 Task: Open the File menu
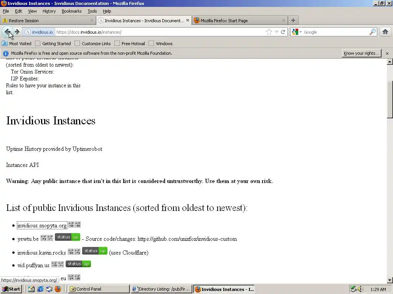point(6,11)
